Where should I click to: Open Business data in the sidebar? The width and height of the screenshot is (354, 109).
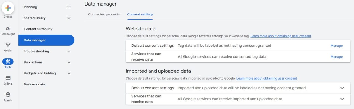point(34,84)
